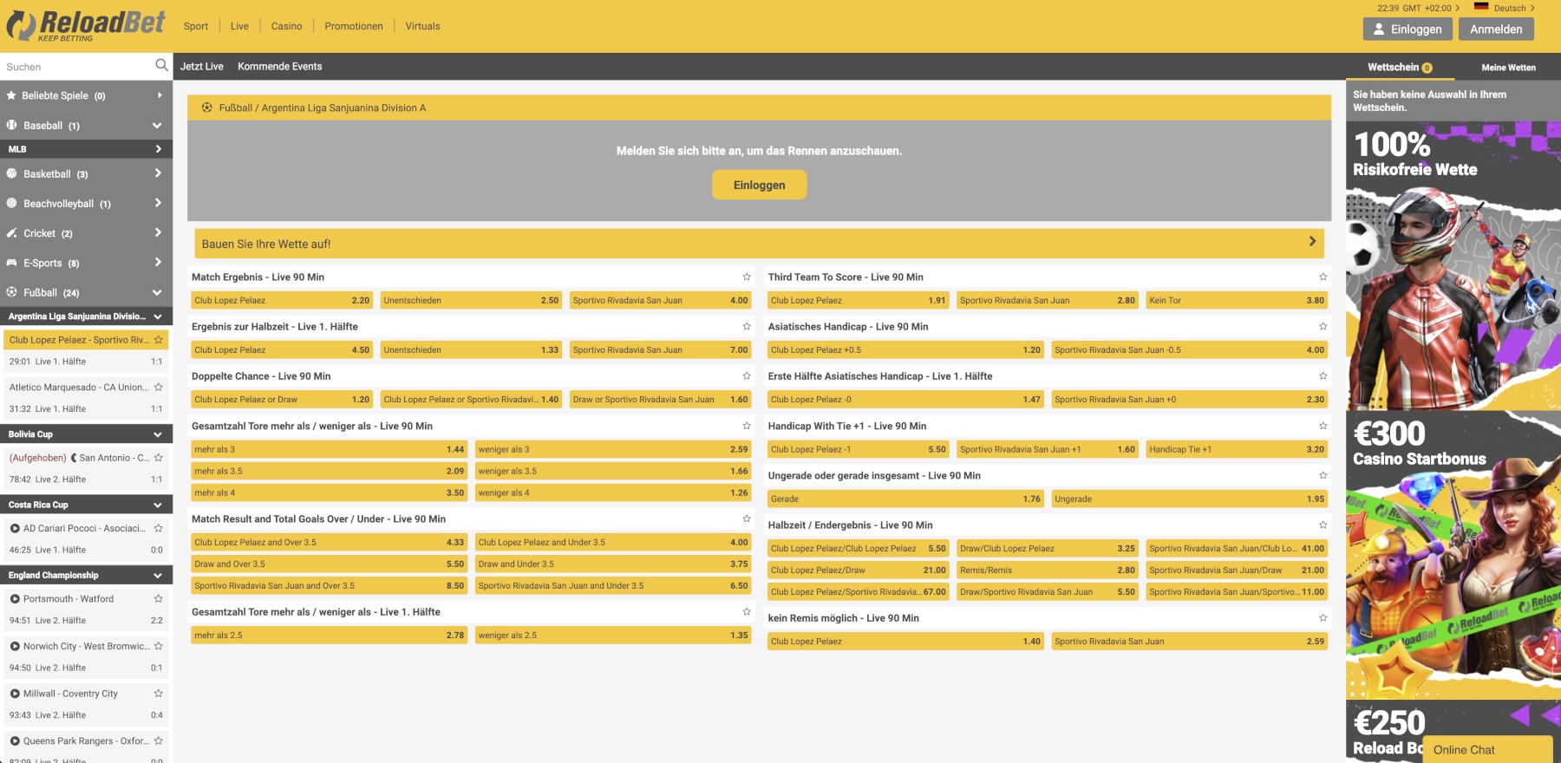Favorite the Club Lopez Pelaez match star
The image size is (1561, 763).
click(x=158, y=340)
